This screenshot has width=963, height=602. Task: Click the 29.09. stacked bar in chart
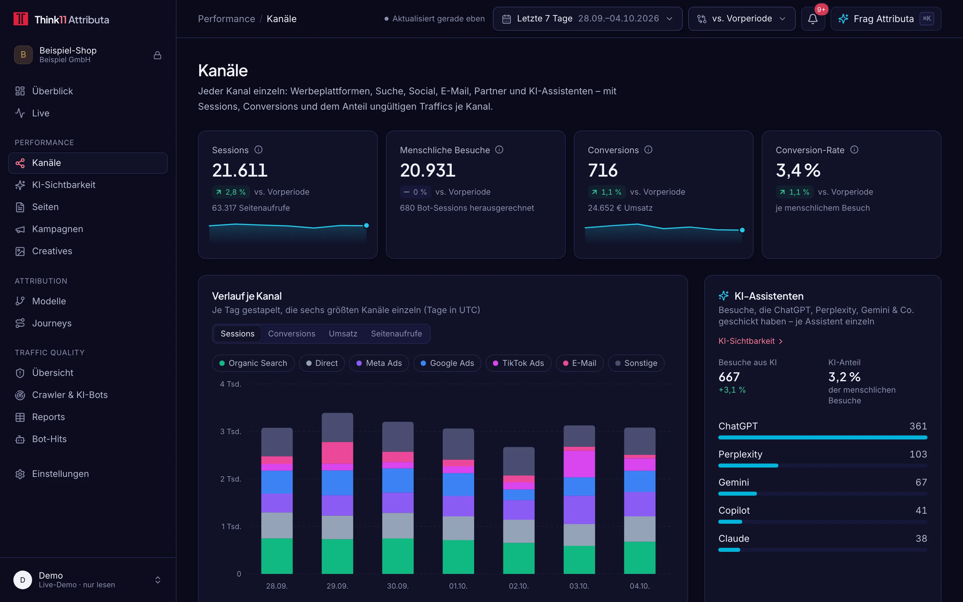337,493
